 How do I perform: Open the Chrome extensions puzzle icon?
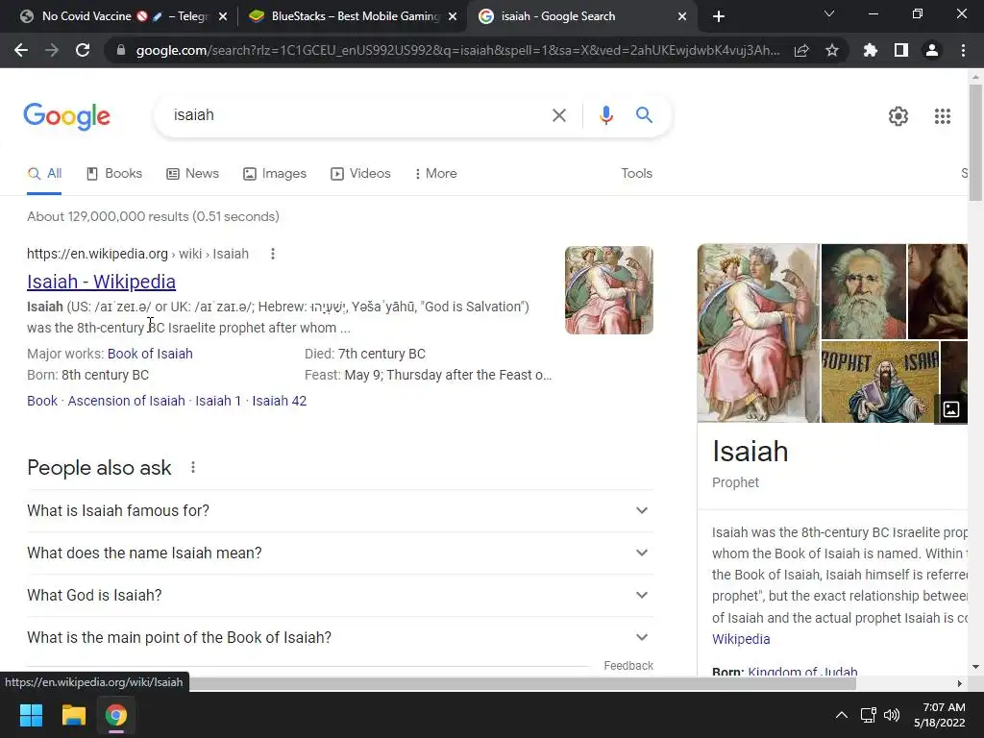[870, 50]
